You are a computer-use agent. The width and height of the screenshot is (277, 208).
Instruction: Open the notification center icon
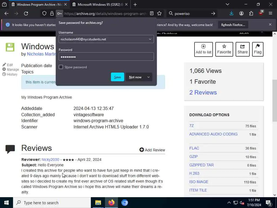(x=269, y=203)
